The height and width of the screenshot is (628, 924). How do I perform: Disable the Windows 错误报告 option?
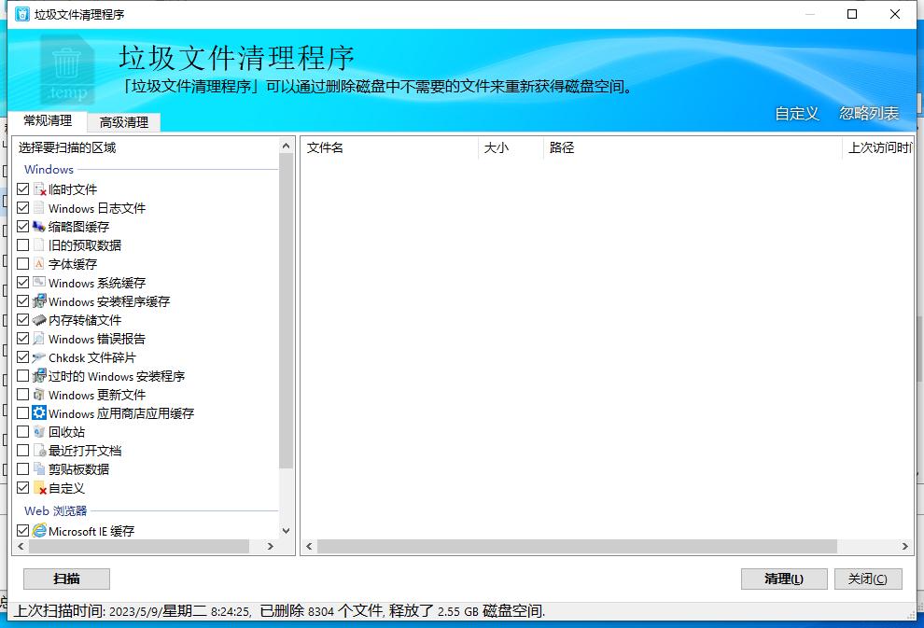click(x=22, y=338)
